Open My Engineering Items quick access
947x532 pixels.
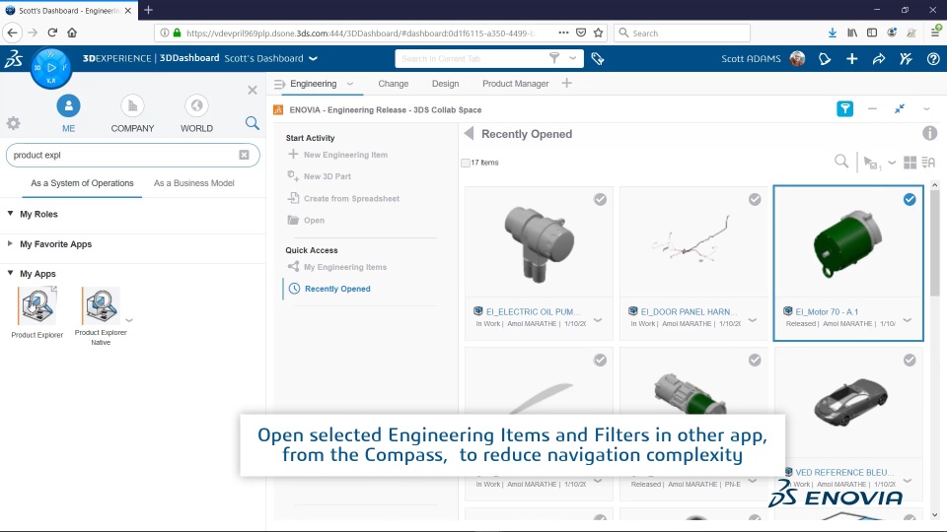pyautogui.click(x=345, y=267)
